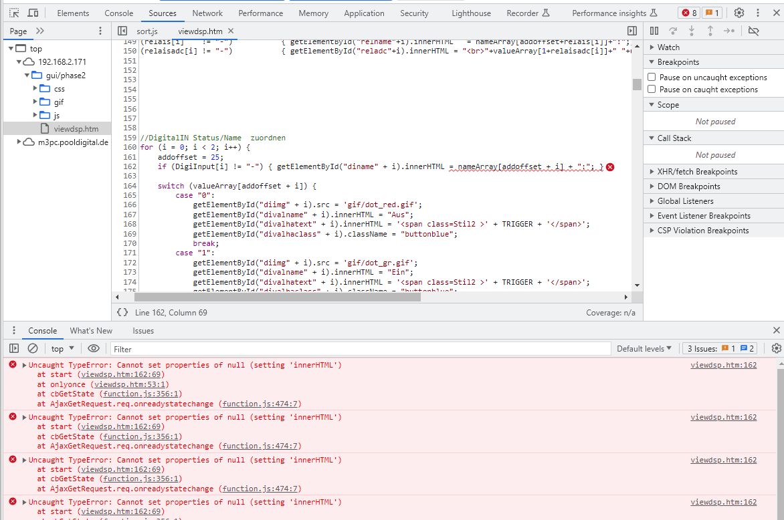
Task: Activate the inspect element picker icon
Action: click(x=14, y=13)
